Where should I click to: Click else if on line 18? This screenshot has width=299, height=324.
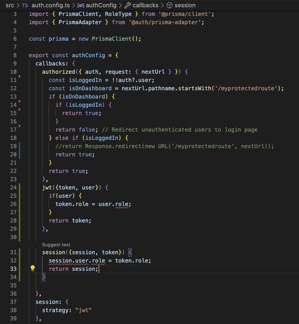(67, 138)
